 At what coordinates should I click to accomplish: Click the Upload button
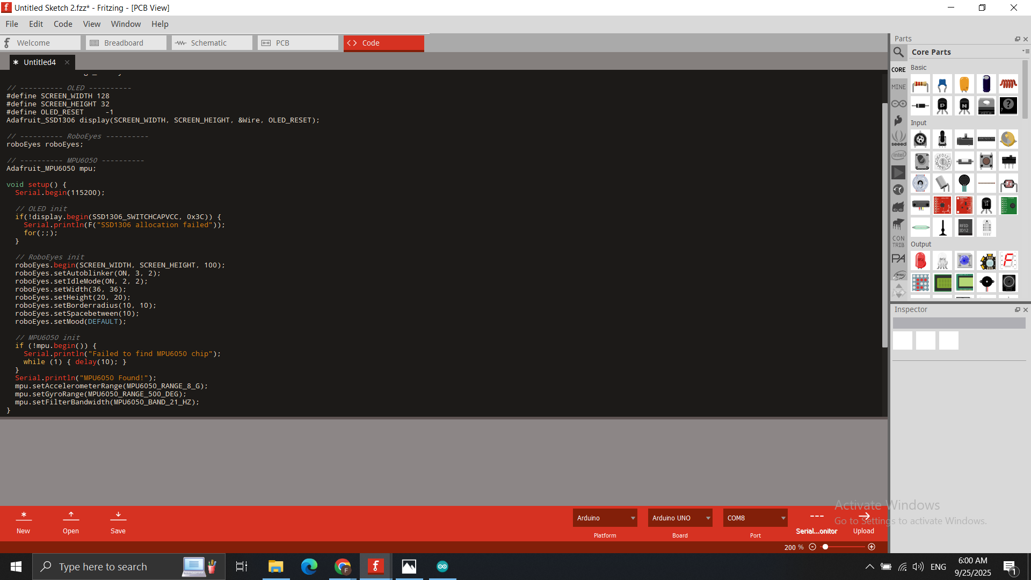click(863, 522)
